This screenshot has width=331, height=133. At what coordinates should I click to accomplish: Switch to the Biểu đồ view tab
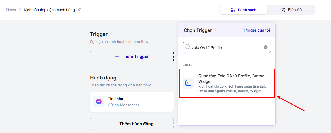(x=291, y=10)
